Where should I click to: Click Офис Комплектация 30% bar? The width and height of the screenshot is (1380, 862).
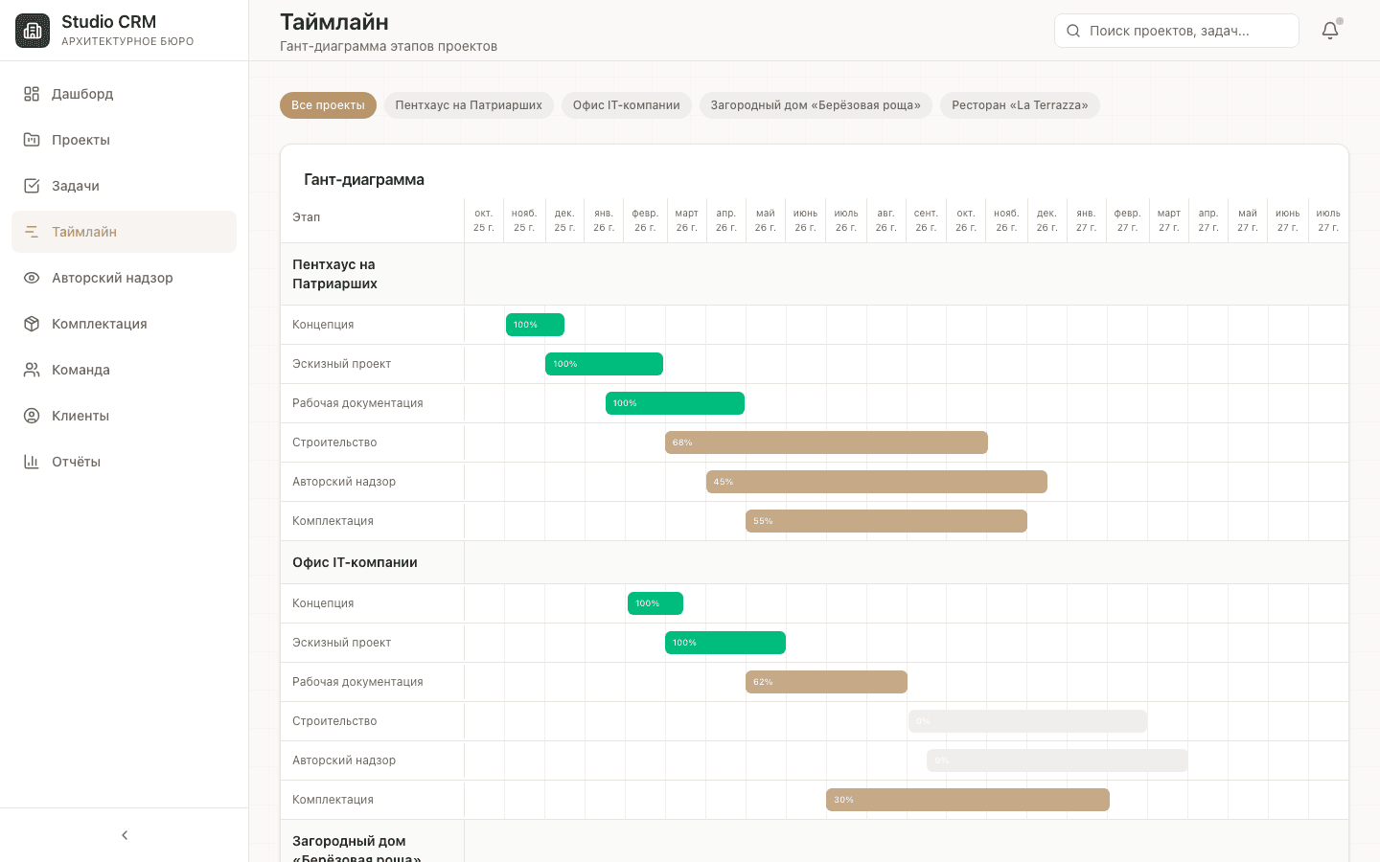[x=968, y=800]
